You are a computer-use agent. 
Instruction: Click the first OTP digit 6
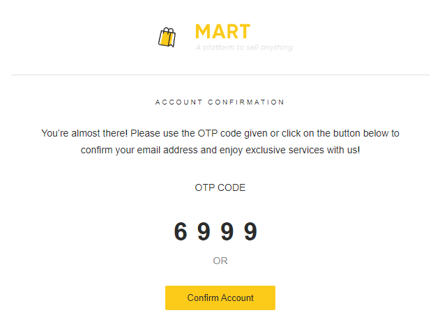(181, 232)
